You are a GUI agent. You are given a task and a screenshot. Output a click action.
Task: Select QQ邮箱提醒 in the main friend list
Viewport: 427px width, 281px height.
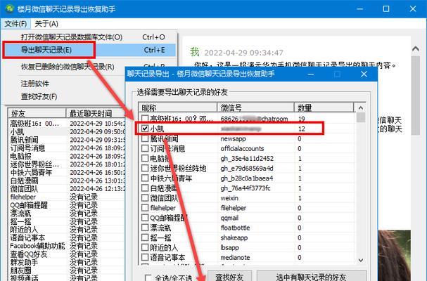pyautogui.click(x=29, y=205)
